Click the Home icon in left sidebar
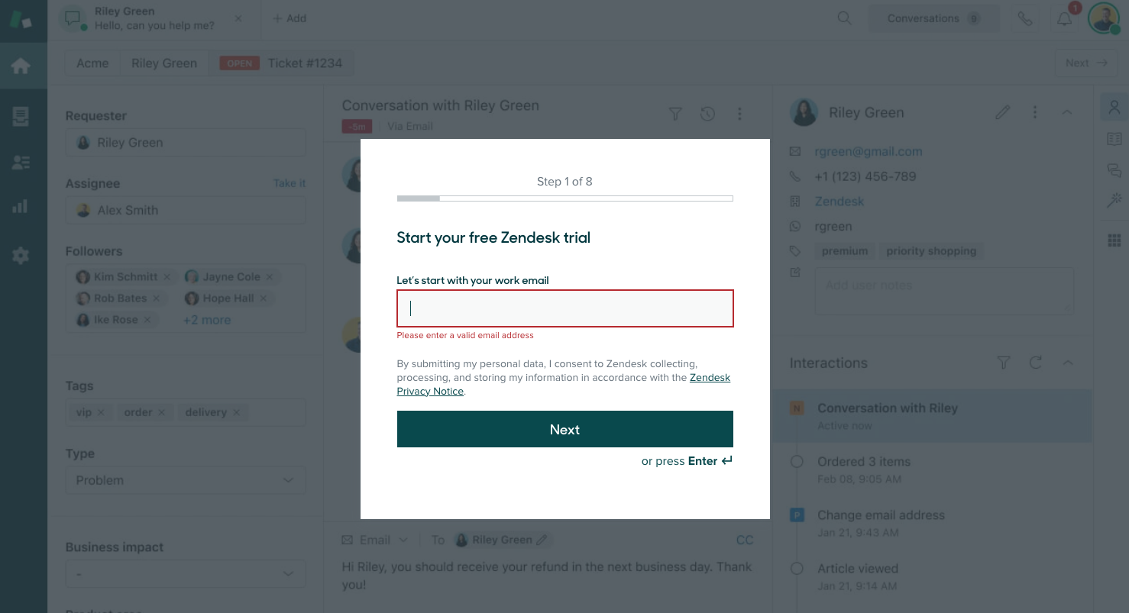Screen dimensions: 1129x613 (x=21, y=66)
